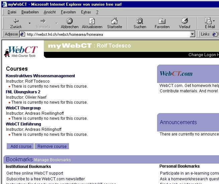Open the Zurück history dropdown arrow
This screenshot has width=219, height=184.
(x=29, y=23)
